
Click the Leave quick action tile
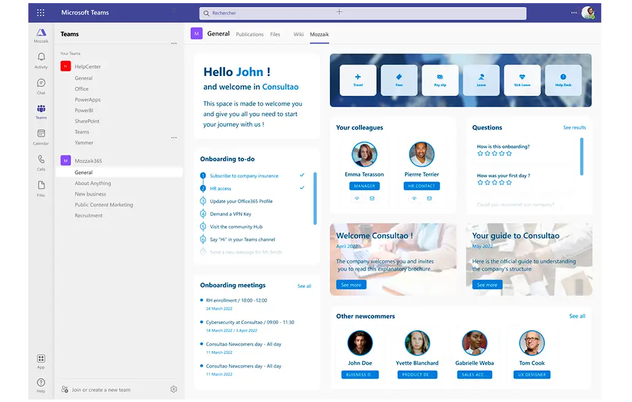[481, 80]
